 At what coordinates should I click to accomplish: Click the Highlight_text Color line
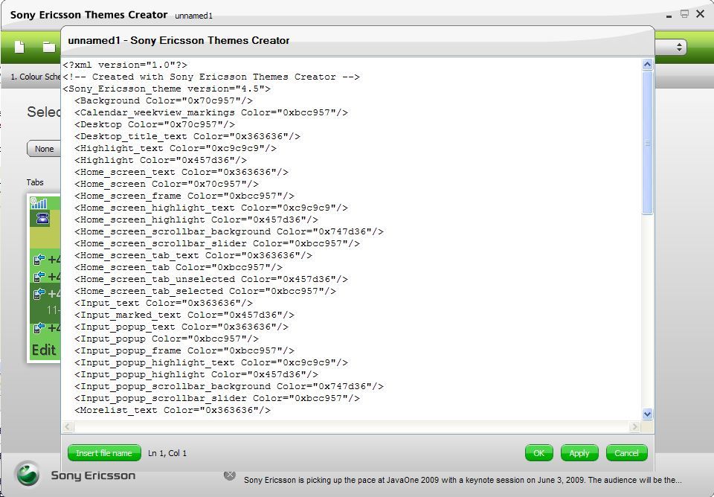pos(176,148)
